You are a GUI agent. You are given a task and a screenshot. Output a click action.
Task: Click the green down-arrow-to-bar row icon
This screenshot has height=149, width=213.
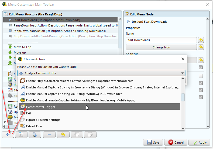point(10,63)
